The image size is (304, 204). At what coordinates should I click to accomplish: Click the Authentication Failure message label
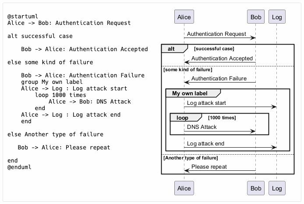coord(219,78)
